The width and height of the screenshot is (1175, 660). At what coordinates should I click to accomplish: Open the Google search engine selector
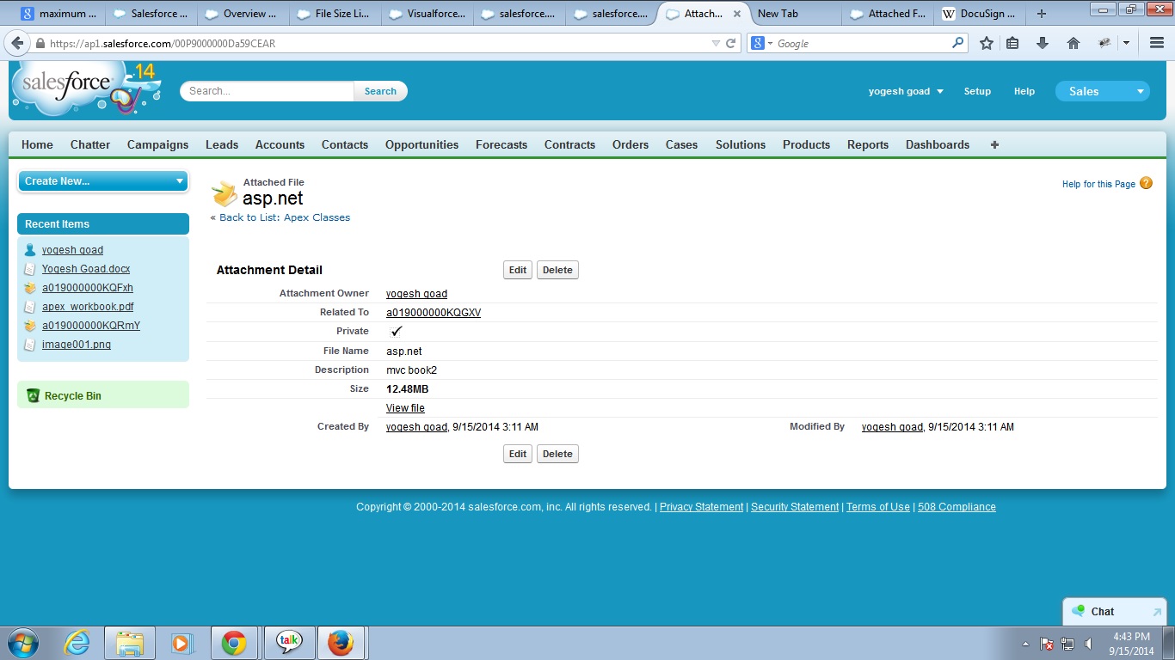762,43
